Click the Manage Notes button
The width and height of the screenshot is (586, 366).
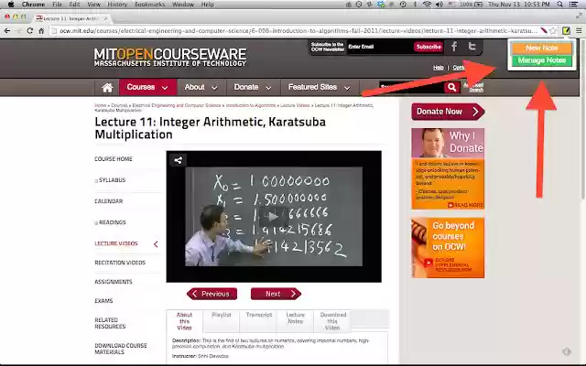[541, 60]
